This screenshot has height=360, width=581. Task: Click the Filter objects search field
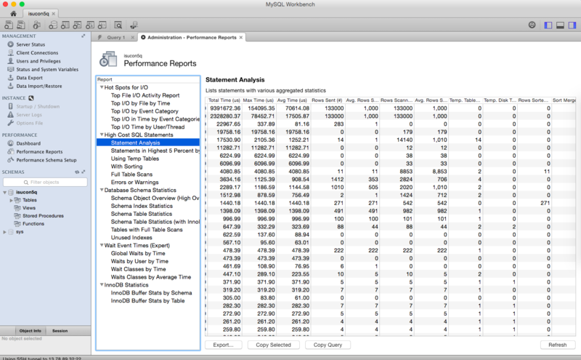point(45,183)
